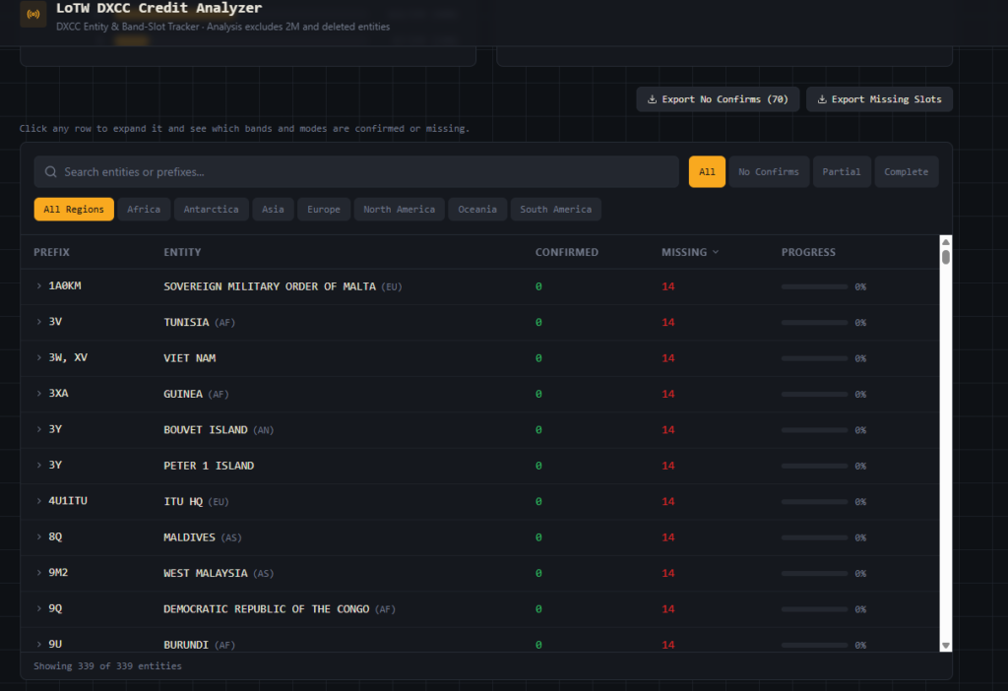
Task: Select the Complete filter
Action: tap(906, 172)
